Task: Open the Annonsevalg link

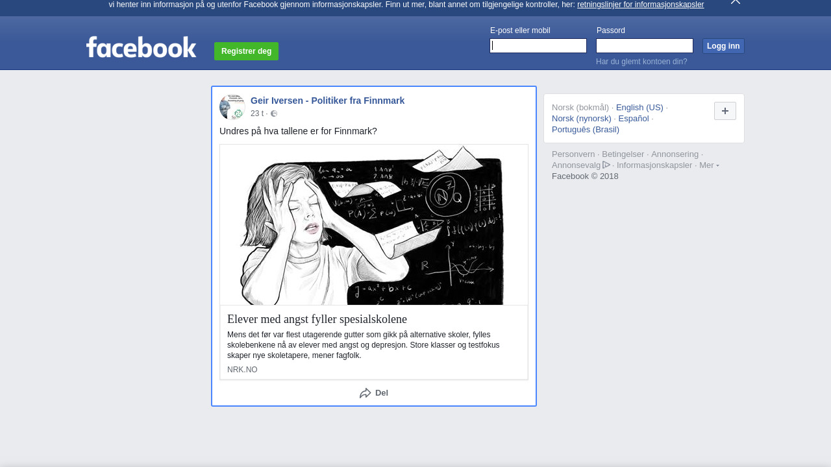Action: click(x=580, y=165)
